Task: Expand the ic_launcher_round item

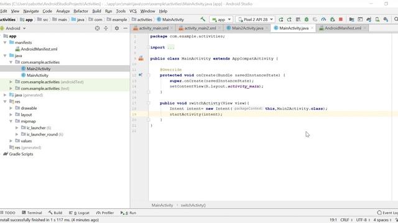Action: click(x=17, y=134)
